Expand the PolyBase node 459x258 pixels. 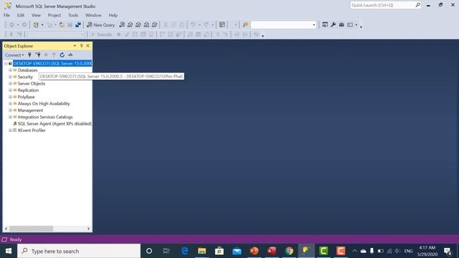[x=10, y=97]
